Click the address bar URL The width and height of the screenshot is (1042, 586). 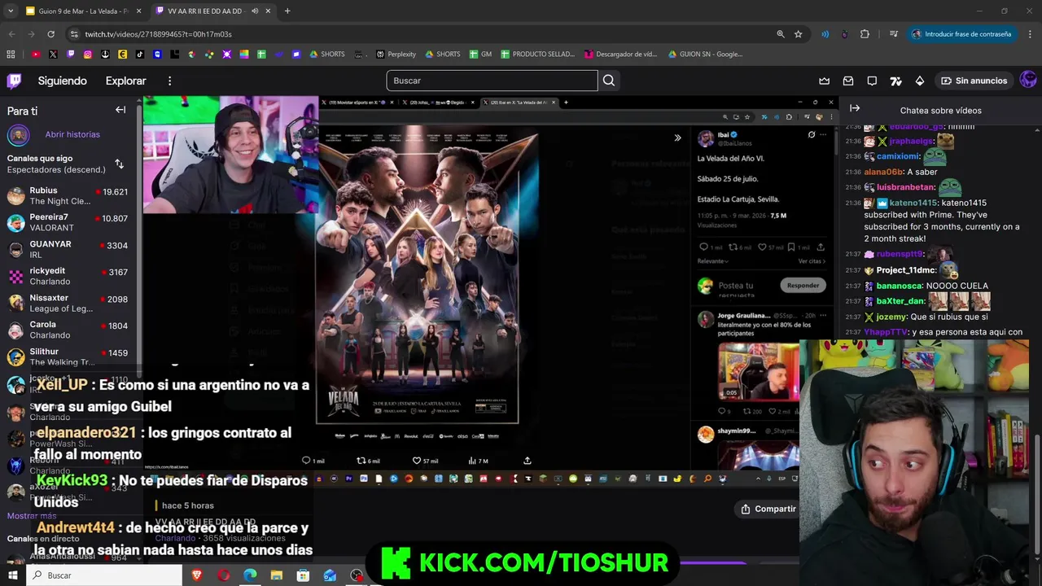(x=159, y=34)
